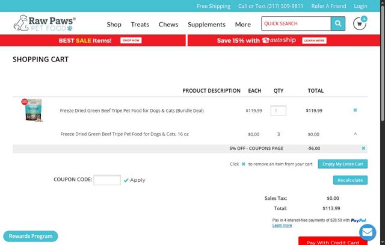Collapse the bundle contents caret
This screenshot has height=245, width=385.
pos(355,134)
